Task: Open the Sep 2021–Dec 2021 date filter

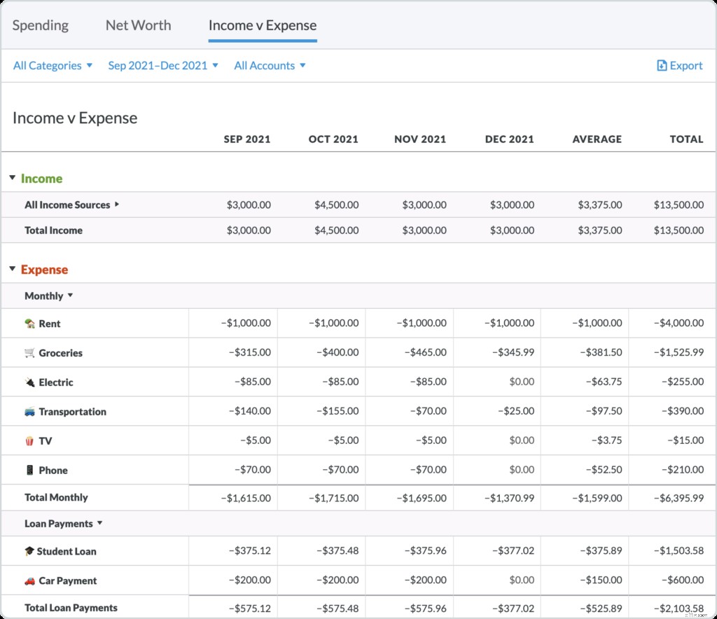Action: [163, 65]
